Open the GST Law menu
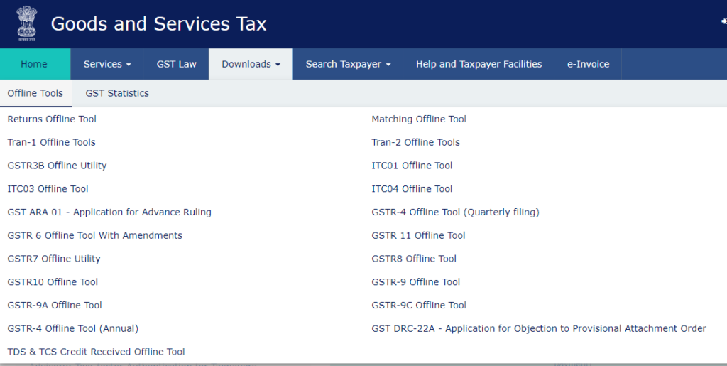This screenshot has height=366, width=727. [x=176, y=64]
